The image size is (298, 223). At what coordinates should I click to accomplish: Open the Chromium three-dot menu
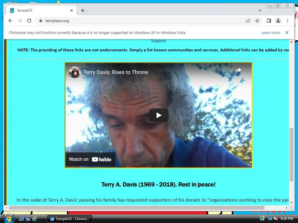[x=288, y=21]
